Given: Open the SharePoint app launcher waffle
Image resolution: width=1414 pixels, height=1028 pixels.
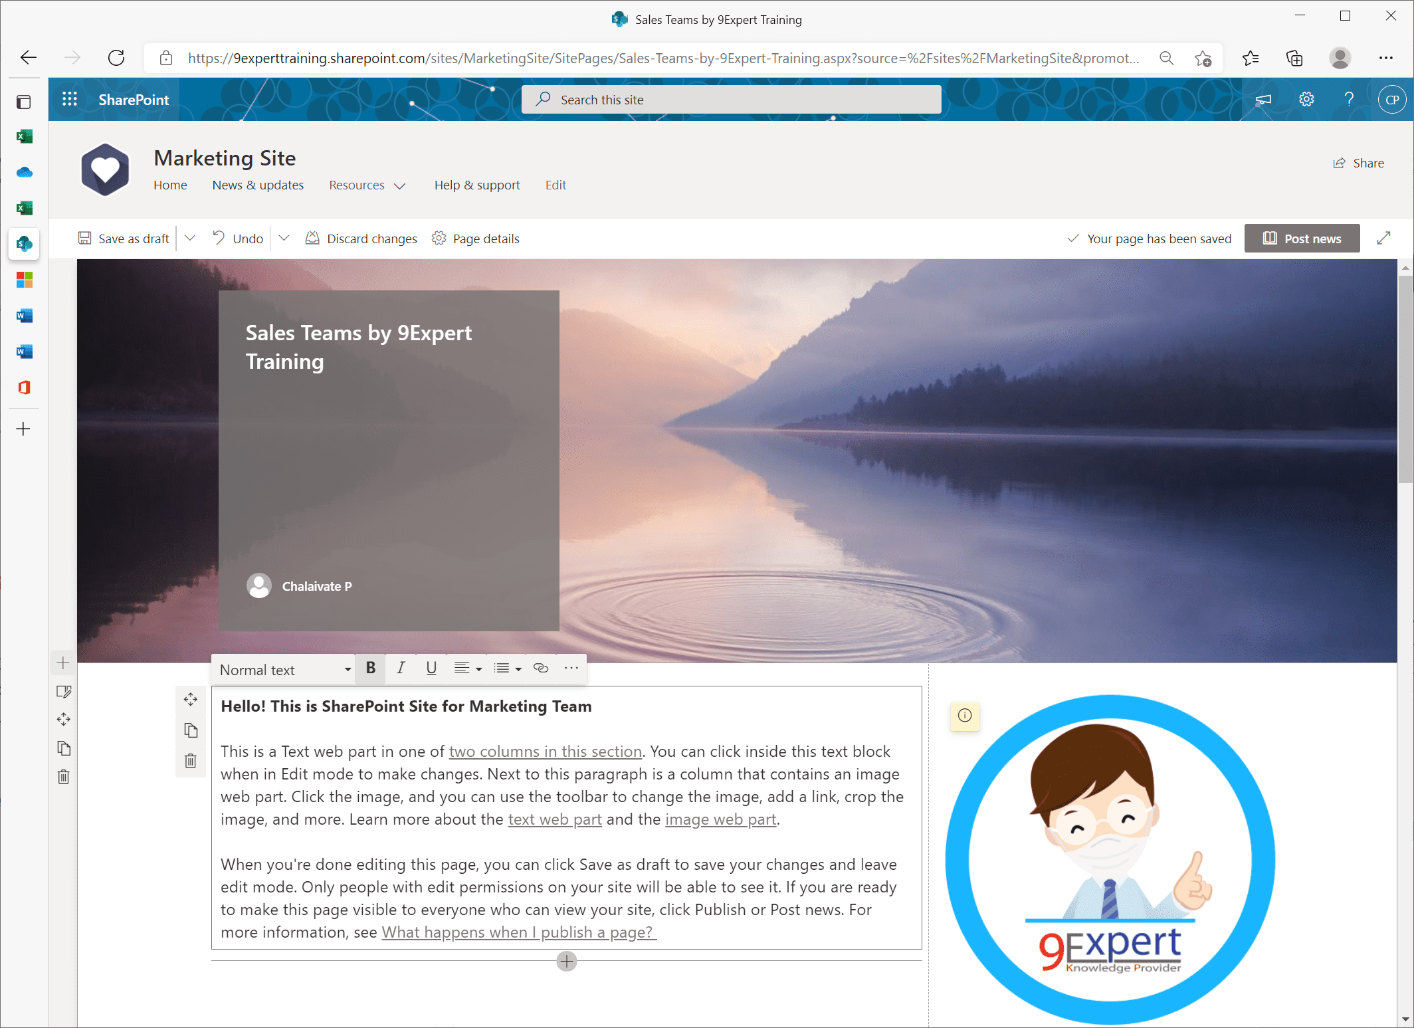Looking at the screenshot, I should [x=69, y=99].
